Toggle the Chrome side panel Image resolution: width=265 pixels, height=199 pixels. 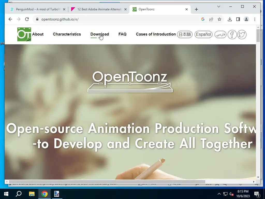click(x=238, y=19)
